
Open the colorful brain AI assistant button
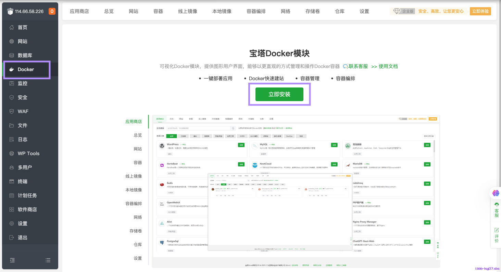(x=496, y=193)
